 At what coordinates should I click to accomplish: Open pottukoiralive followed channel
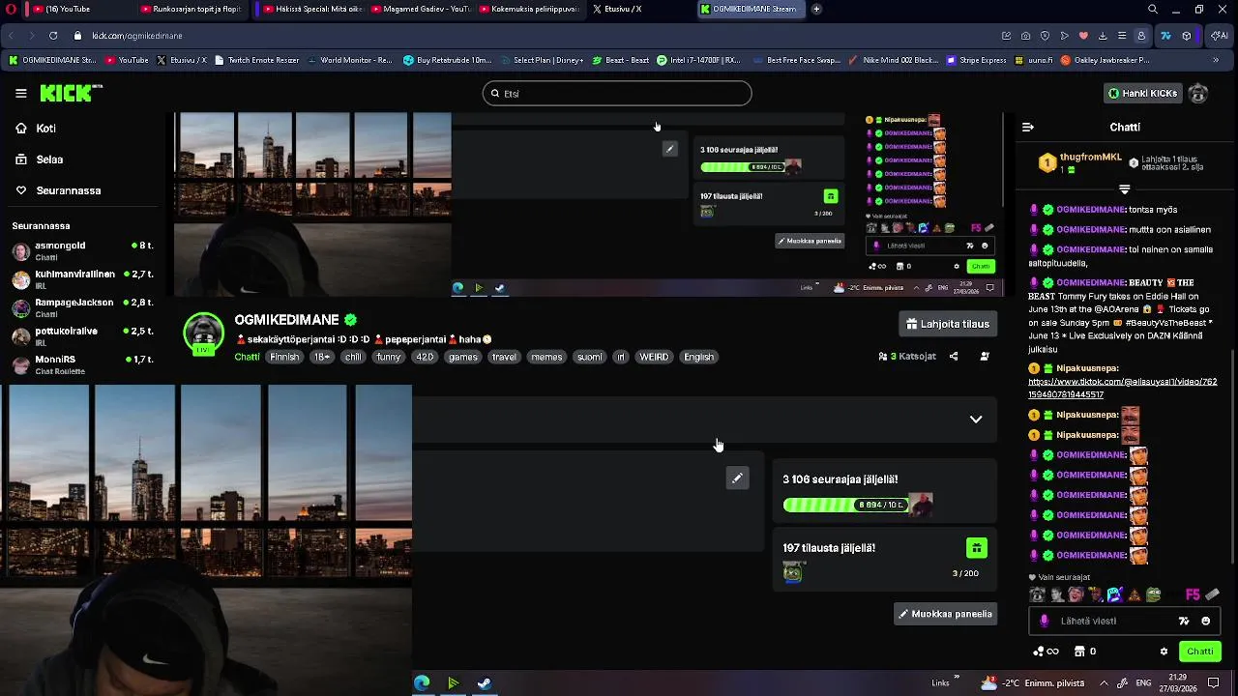coord(83,335)
